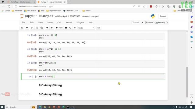
Task: Select the arr5 = arr1[:8] code cell
Action: (x=101, y=36)
